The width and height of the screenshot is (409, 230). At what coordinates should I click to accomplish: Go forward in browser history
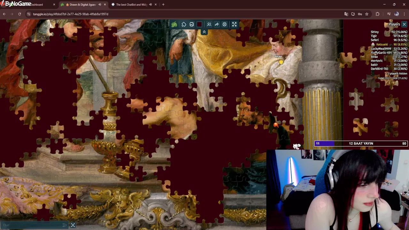[x=12, y=14]
